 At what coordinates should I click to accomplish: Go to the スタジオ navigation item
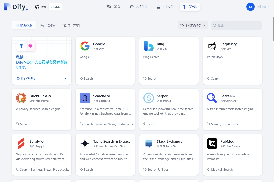(139, 7)
